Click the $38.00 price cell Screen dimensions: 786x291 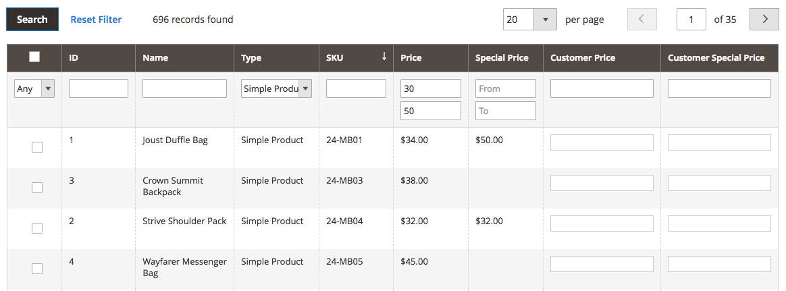415,181
